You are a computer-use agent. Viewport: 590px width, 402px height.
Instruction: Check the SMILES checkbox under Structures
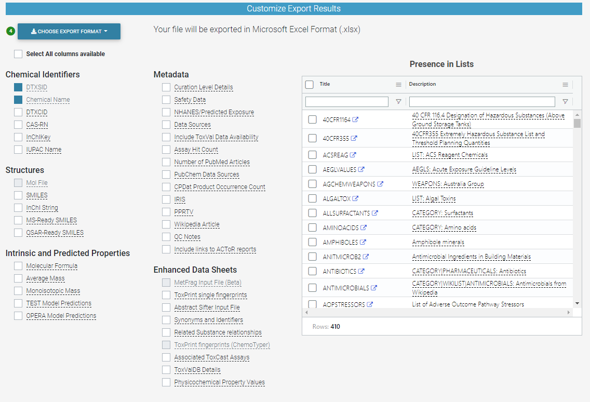[18, 195]
